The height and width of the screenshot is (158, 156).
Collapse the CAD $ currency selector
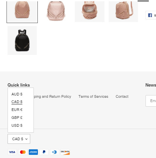tap(19, 139)
